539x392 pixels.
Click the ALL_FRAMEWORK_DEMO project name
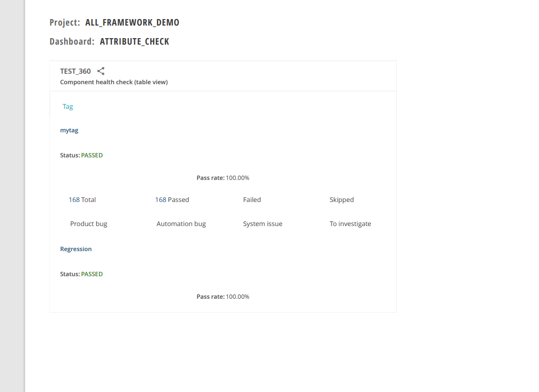(x=132, y=22)
